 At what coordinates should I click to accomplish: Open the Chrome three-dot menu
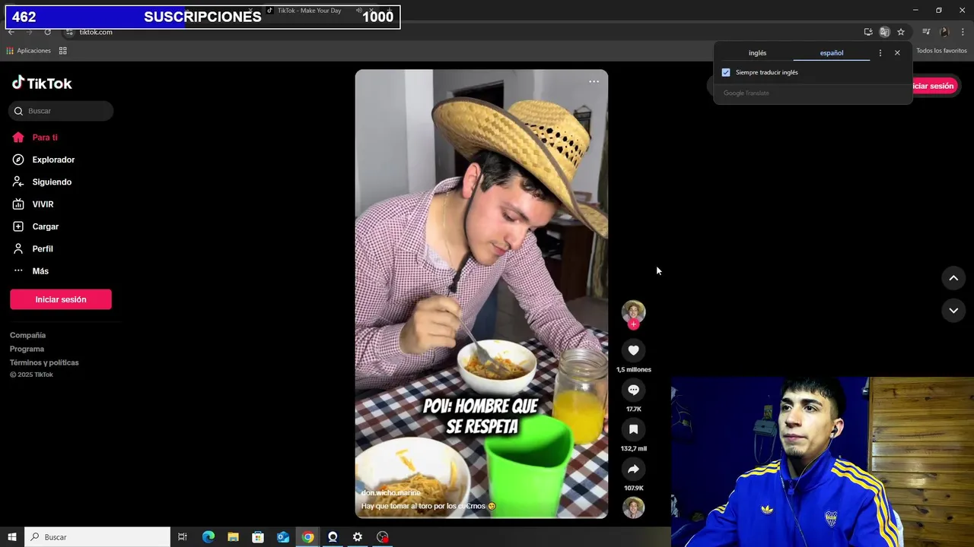click(963, 32)
